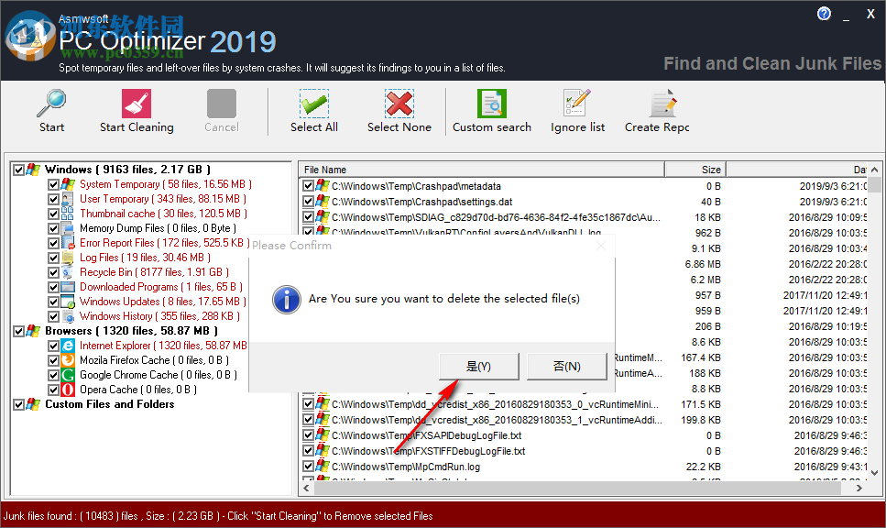886x528 pixels.
Task: Cancel deletion with the 否(N) button
Action: click(x=566, y=366)
